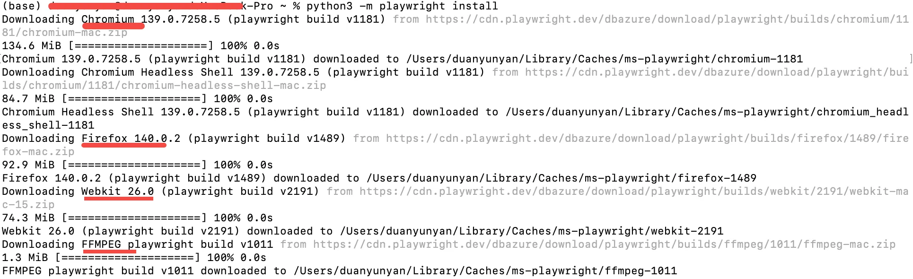This screenshot has width=913, height=279.
Task: Click the ffmpeg-1011 cache path
Action: [485, 271]
